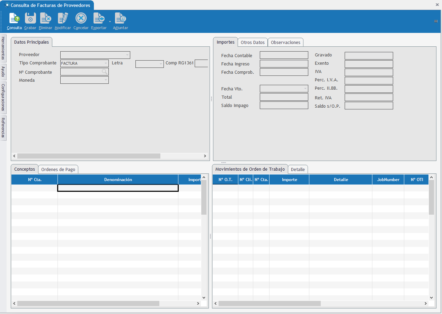This screenshot has height=314, width=442.
Task: Switch to the Ordenes de Pago tab
Action: pos(58,169)
